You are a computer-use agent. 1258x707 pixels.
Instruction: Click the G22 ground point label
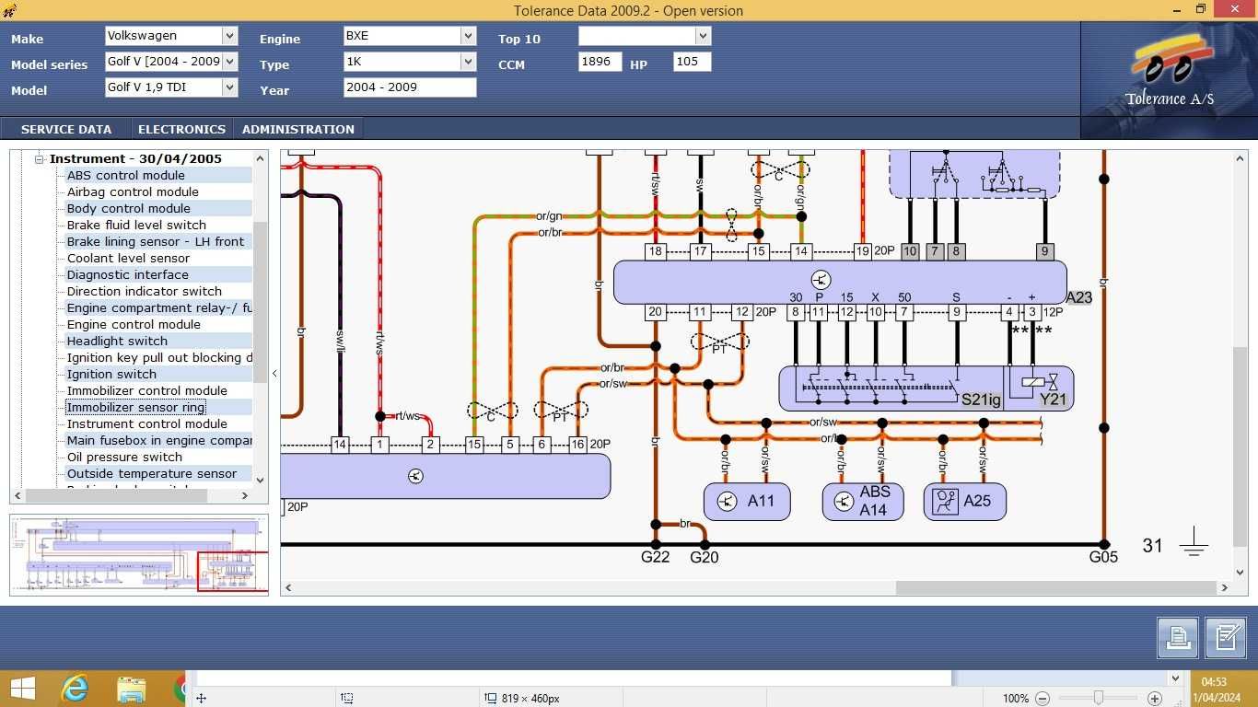pyautogui.click(x=655, y=557)
